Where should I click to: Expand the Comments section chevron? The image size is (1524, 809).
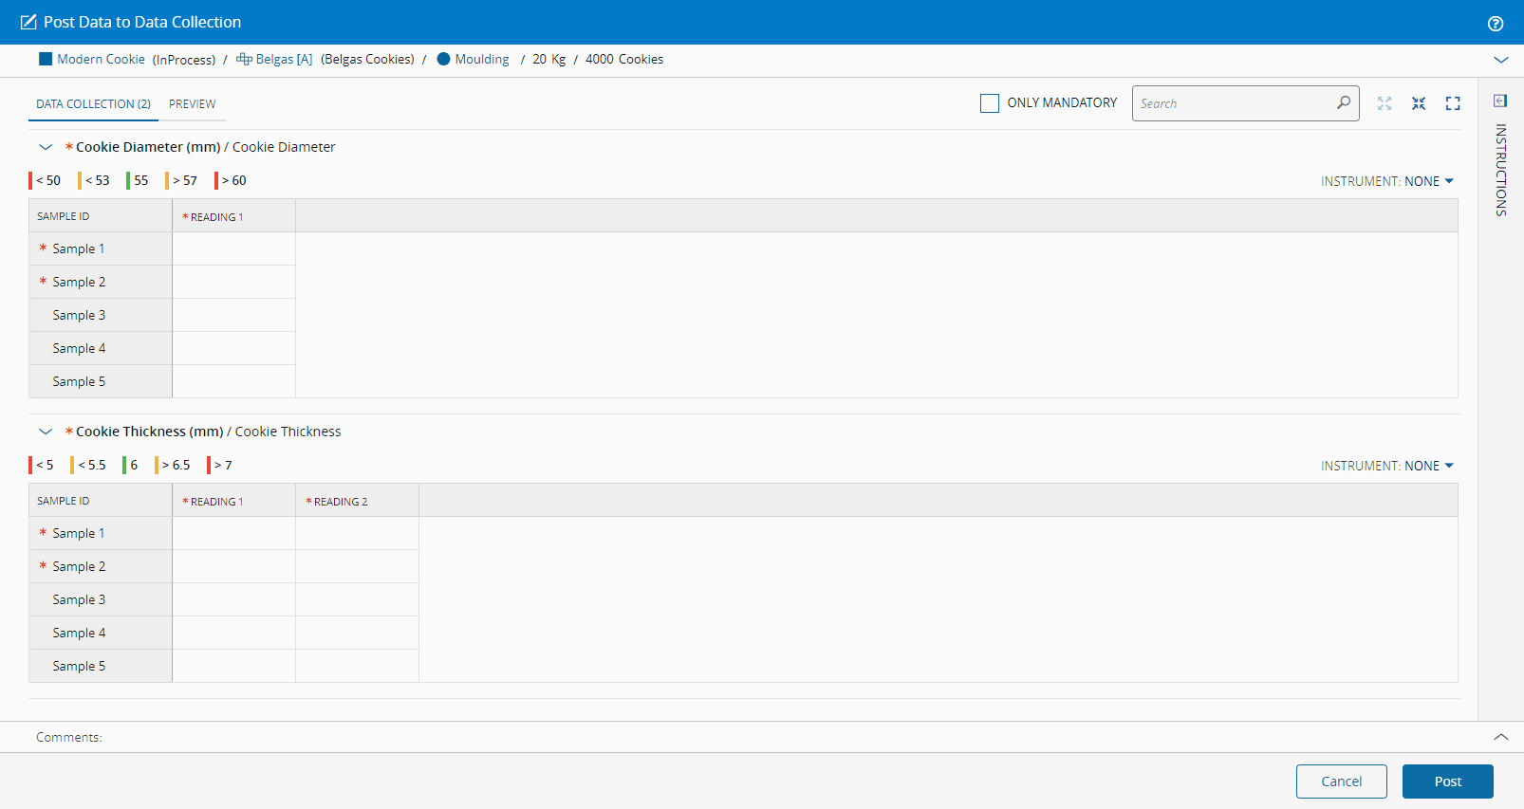pos(1500,737)
